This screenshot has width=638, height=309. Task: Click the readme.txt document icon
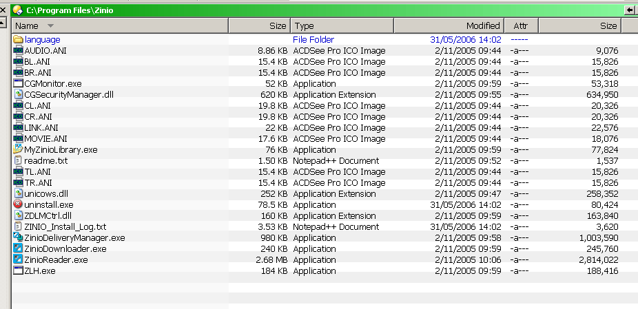tap(18, 160)
